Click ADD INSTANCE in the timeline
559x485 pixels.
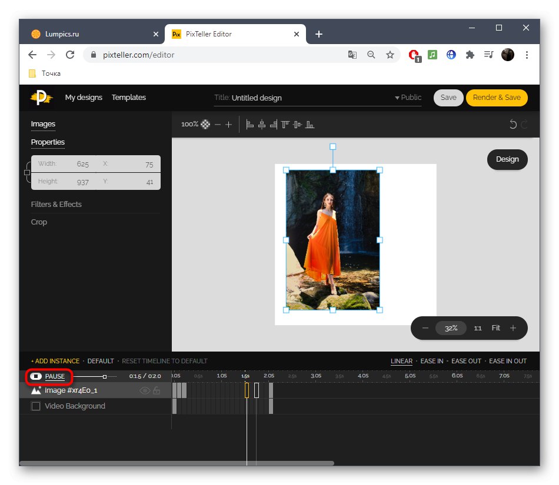[x=55, y=361]
